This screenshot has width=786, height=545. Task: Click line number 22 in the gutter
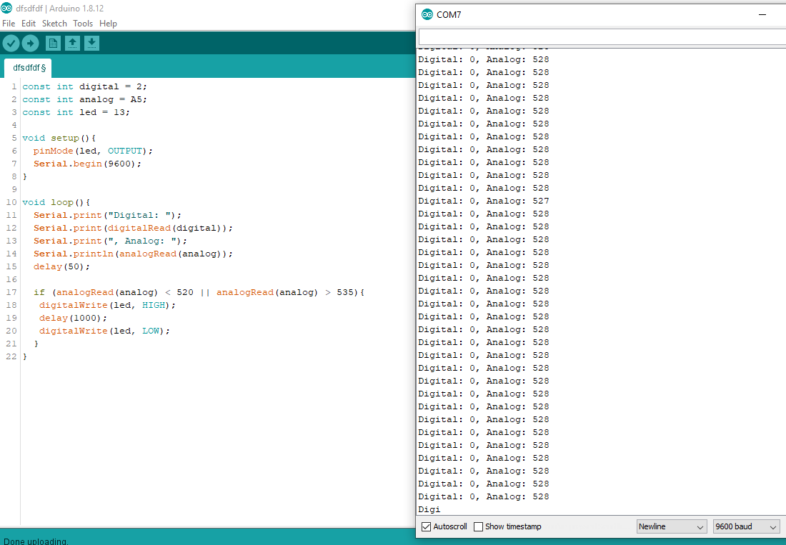click(11, 356)
